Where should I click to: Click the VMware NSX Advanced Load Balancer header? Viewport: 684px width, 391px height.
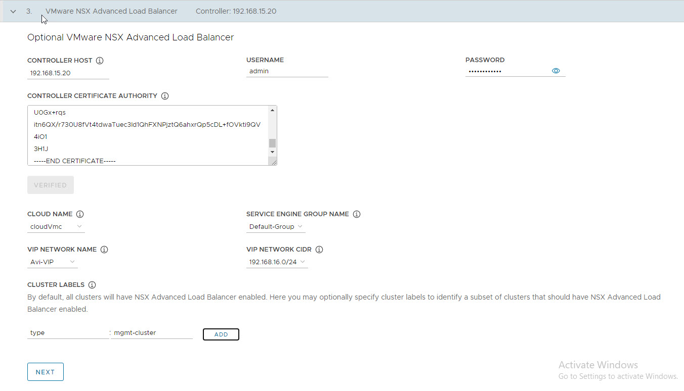coord(111,11)
